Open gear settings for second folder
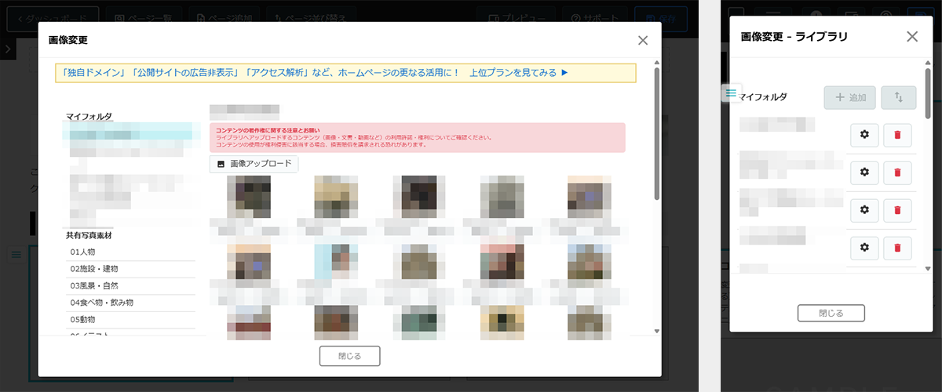This screenshot has width=942, height=392. [864, 172]
